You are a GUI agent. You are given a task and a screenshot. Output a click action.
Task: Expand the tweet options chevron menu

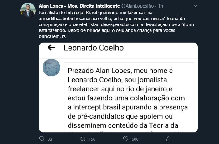(x=196, y=6)
